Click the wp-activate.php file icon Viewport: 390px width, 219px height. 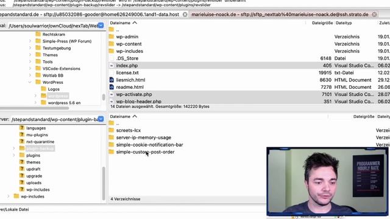click(112, 94)
